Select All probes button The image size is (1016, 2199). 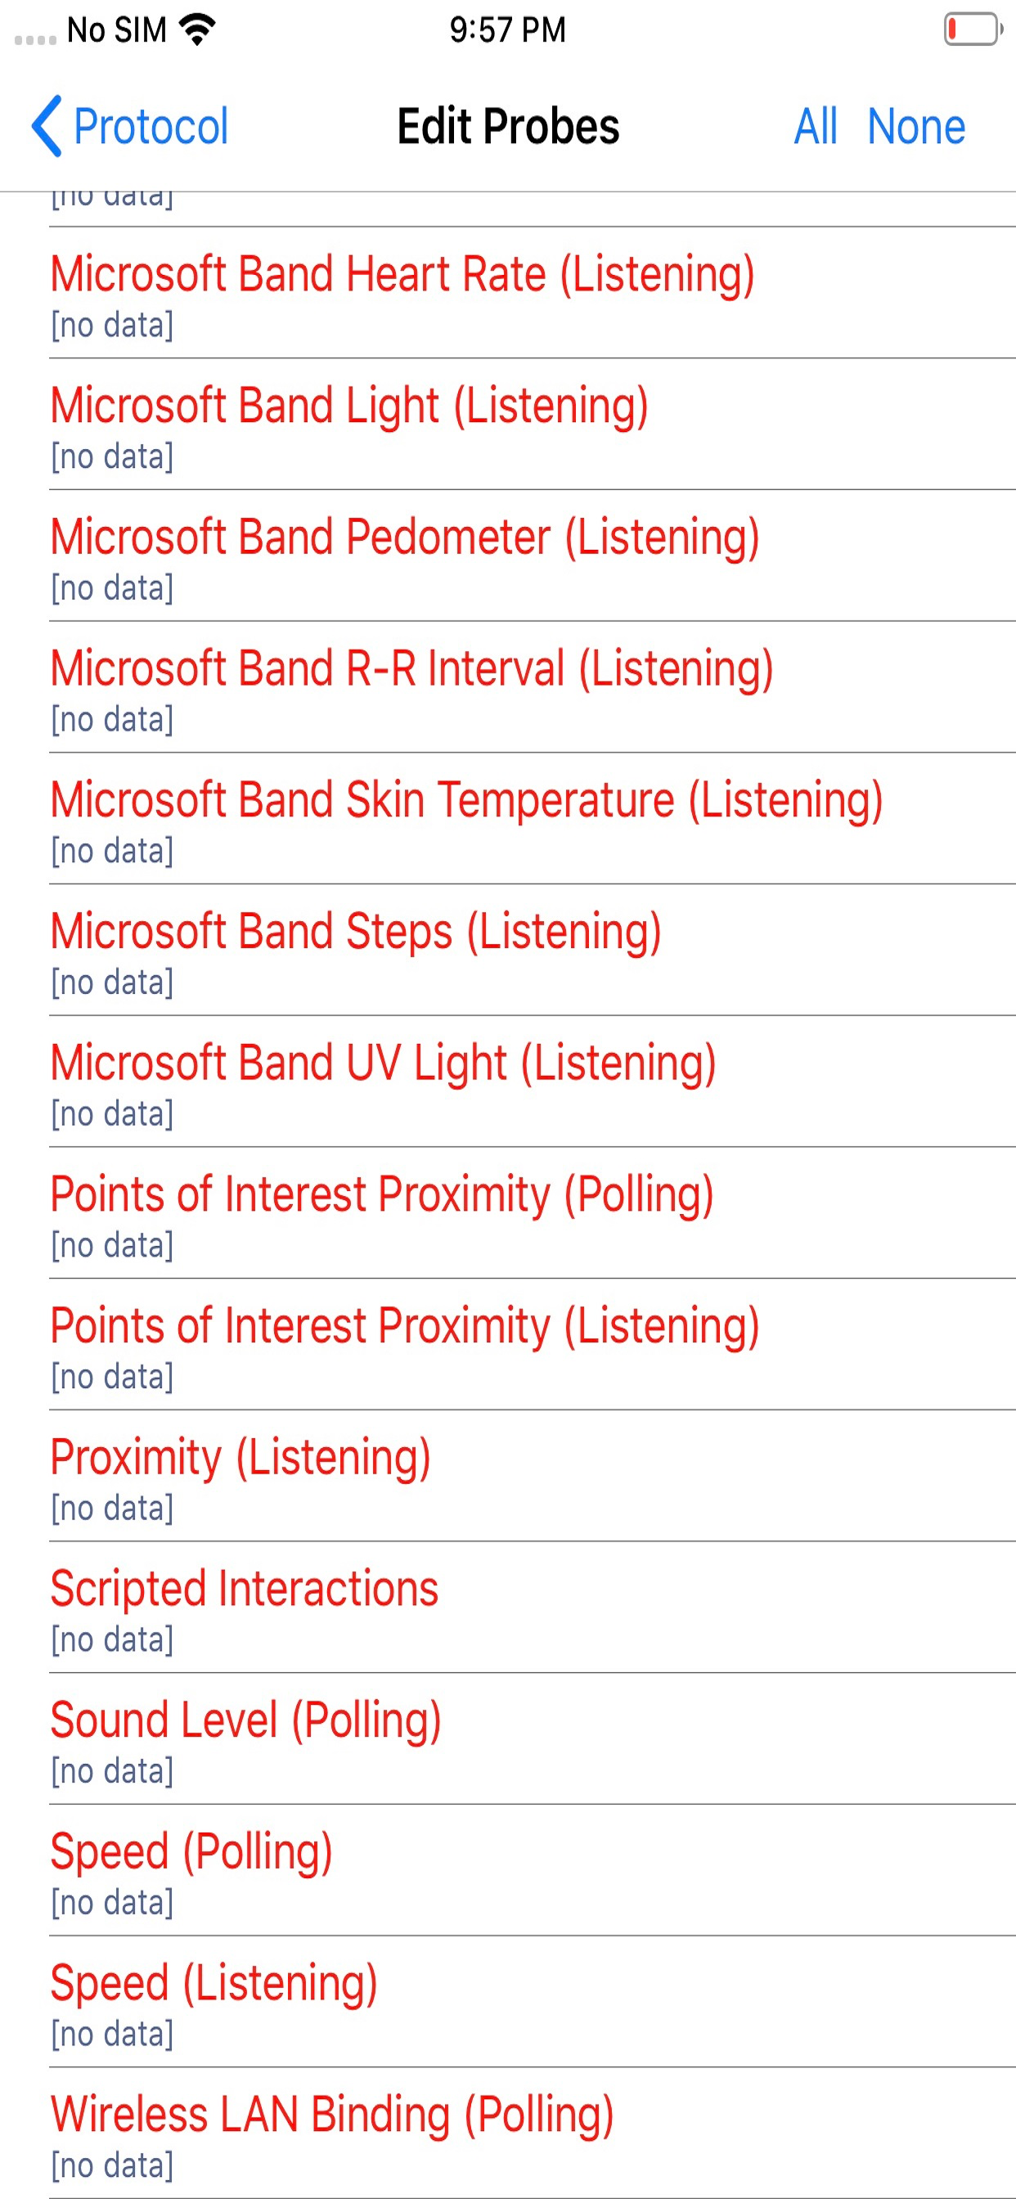(816, 126)
